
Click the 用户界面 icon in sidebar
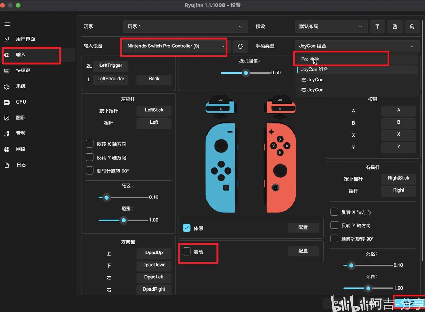pyautogui.click(x=7, y=39)
